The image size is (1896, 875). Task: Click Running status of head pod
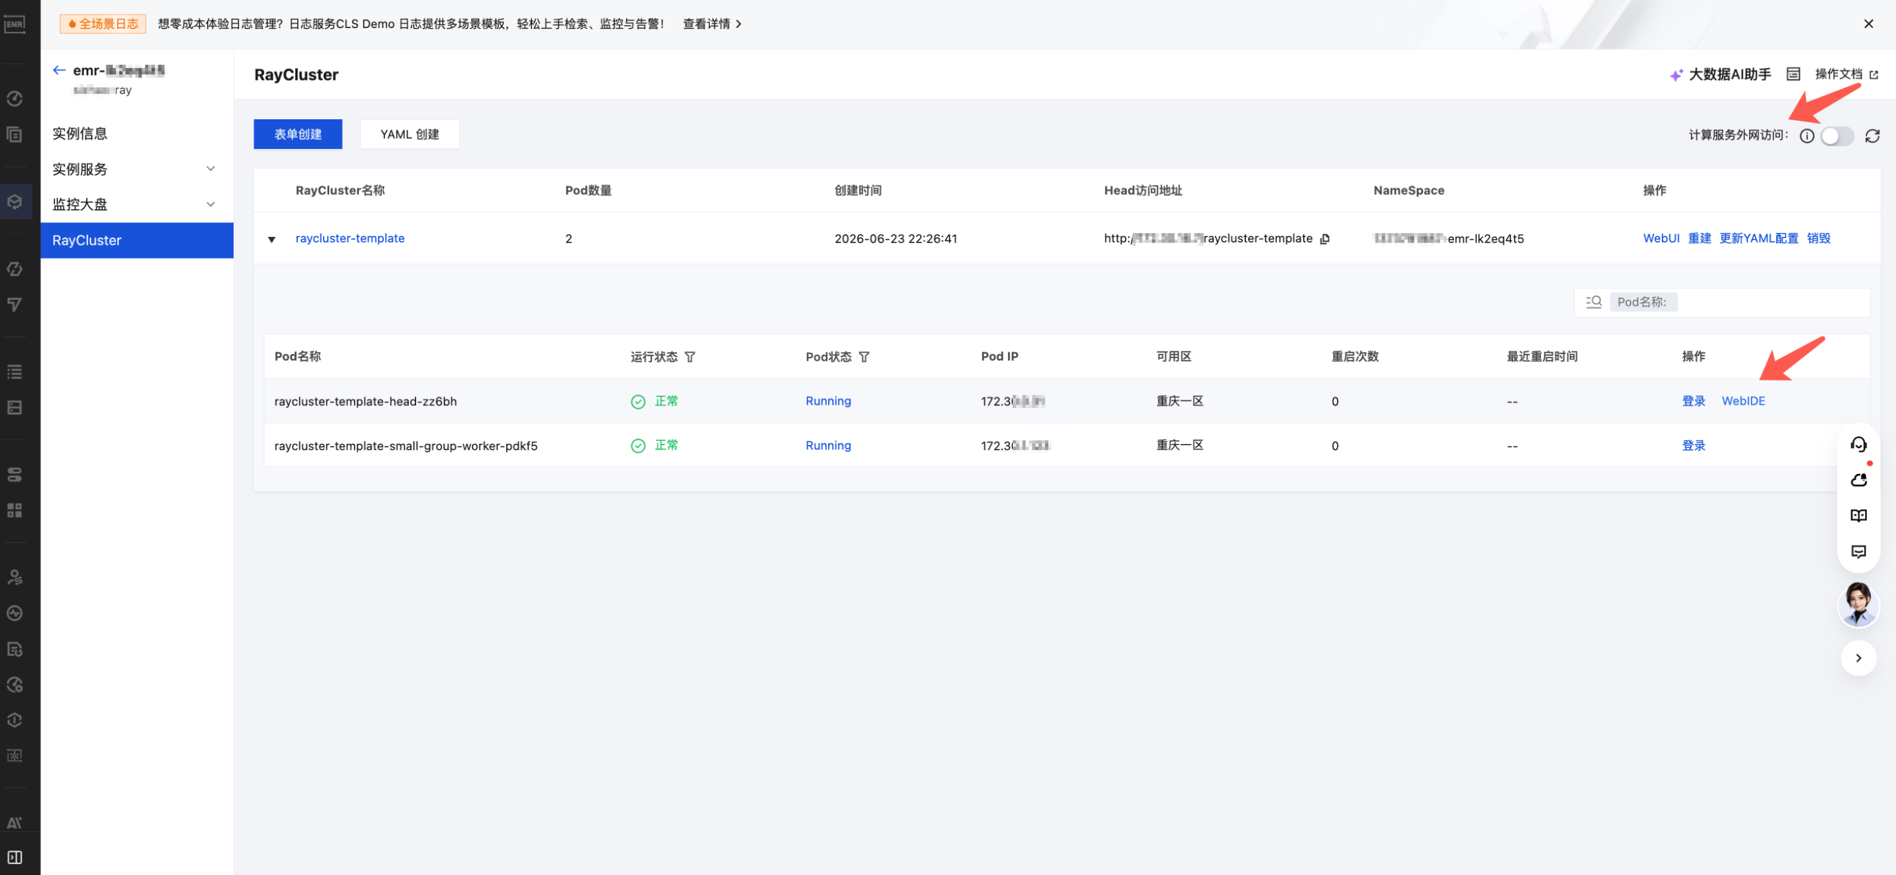(827, 401)
